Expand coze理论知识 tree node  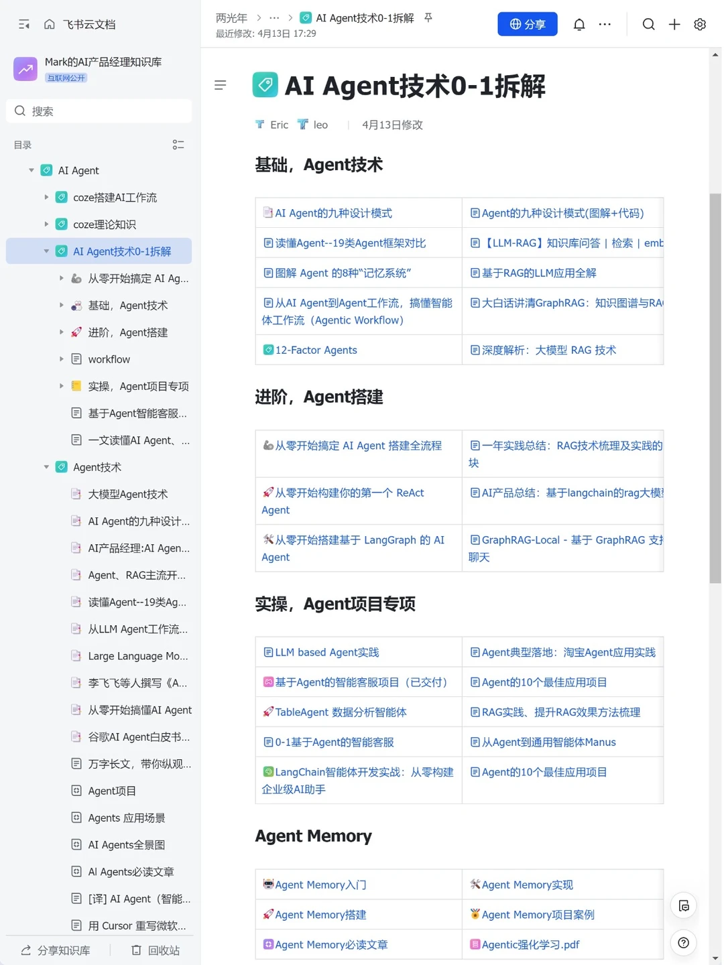46,224
